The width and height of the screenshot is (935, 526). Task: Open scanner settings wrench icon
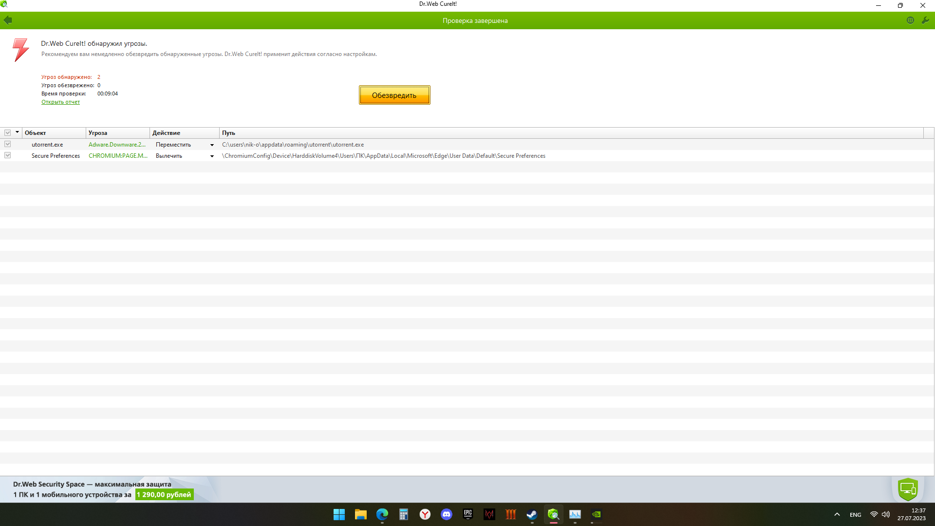point(925,20)
